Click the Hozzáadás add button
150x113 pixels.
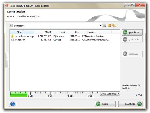pos(132,32)
